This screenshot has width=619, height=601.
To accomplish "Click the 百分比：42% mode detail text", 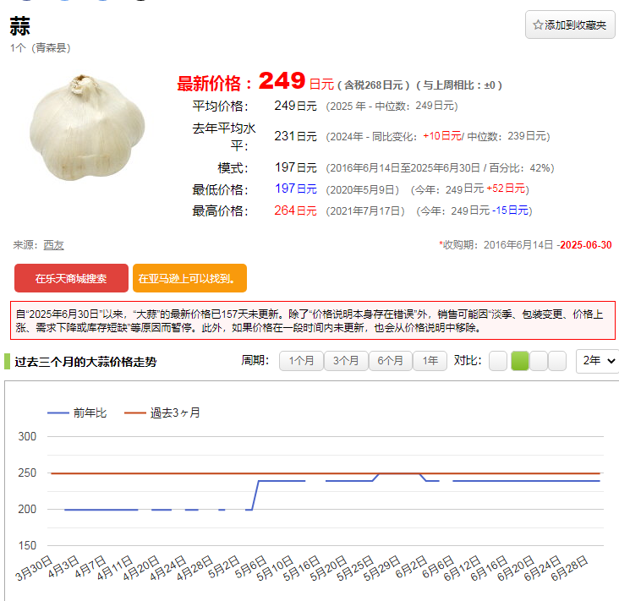I will 520,168.
